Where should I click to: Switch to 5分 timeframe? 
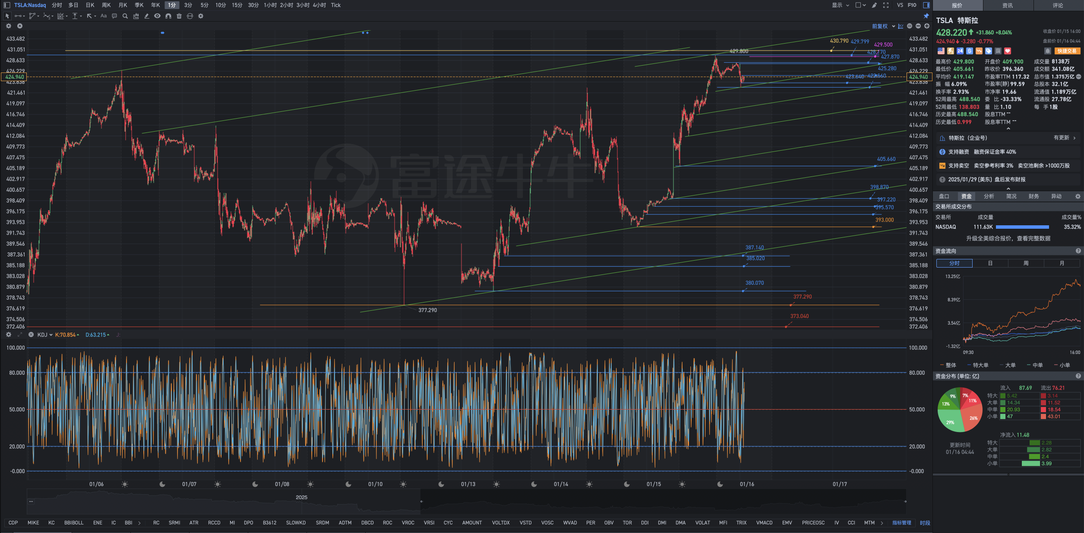(x=205, y=5)
